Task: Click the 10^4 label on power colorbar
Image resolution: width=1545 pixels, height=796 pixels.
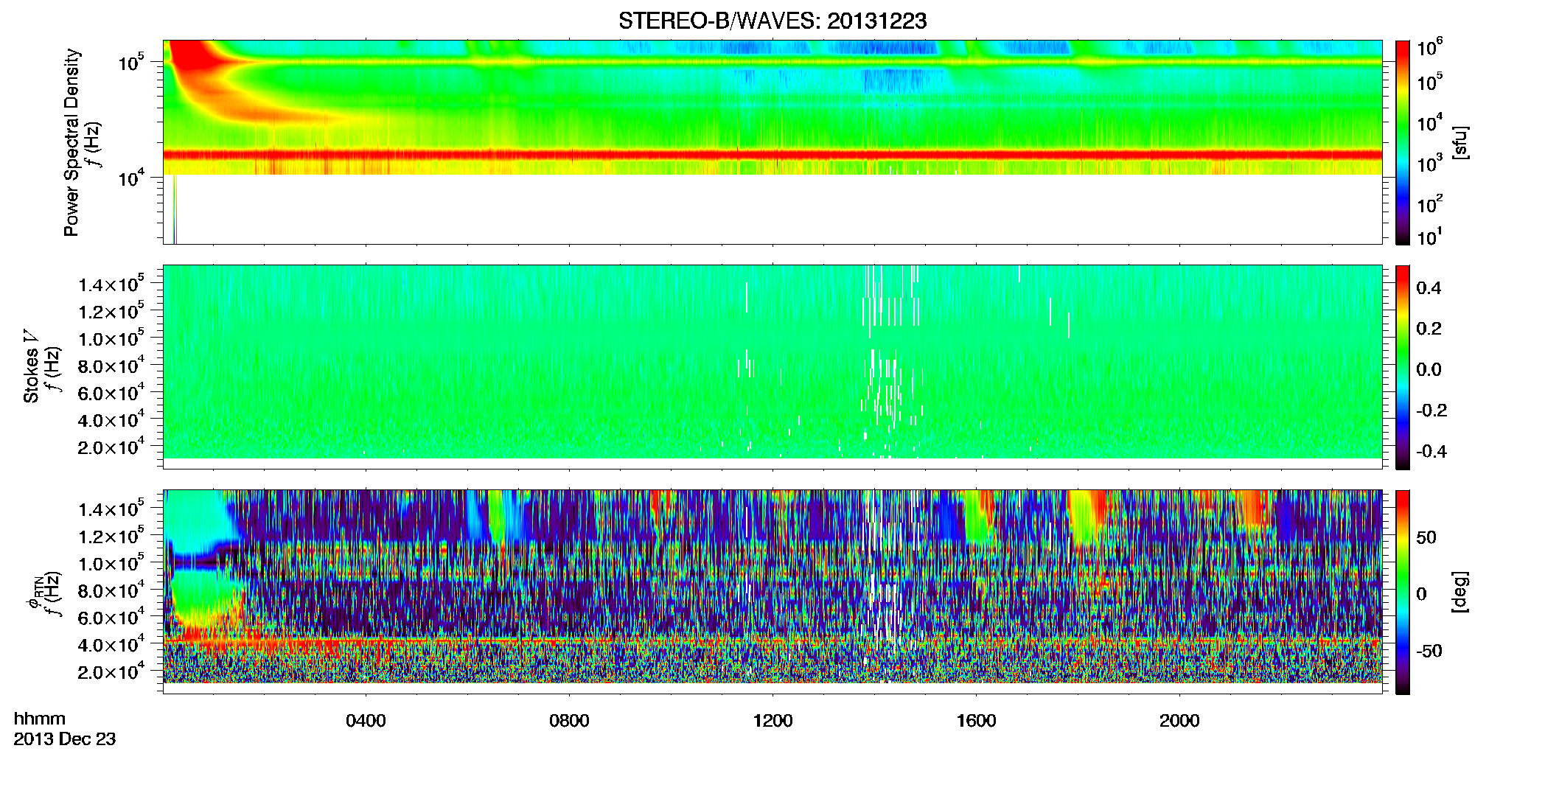Action: (1429, 124)
